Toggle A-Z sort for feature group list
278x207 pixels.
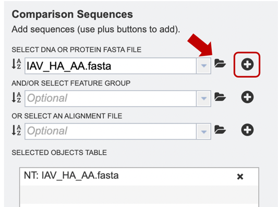(x=17, y=97)
